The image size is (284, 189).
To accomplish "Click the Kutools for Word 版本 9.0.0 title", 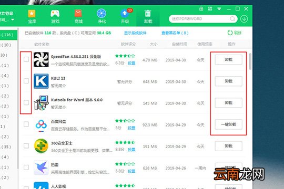I will (x=77, y=100).
